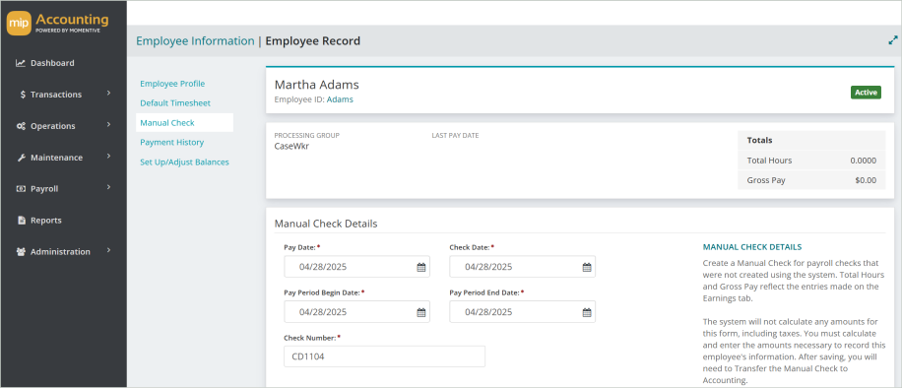Click the Check Number field CD1104
The width and height of the screenshot is (902, 388).
(384, 356)
